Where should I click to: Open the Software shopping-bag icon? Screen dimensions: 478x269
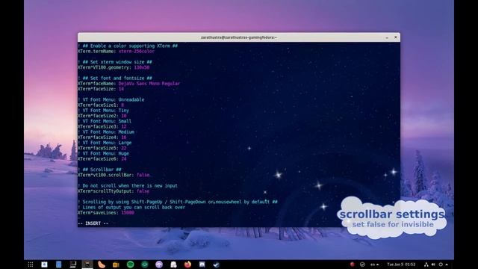click(173, 265)
